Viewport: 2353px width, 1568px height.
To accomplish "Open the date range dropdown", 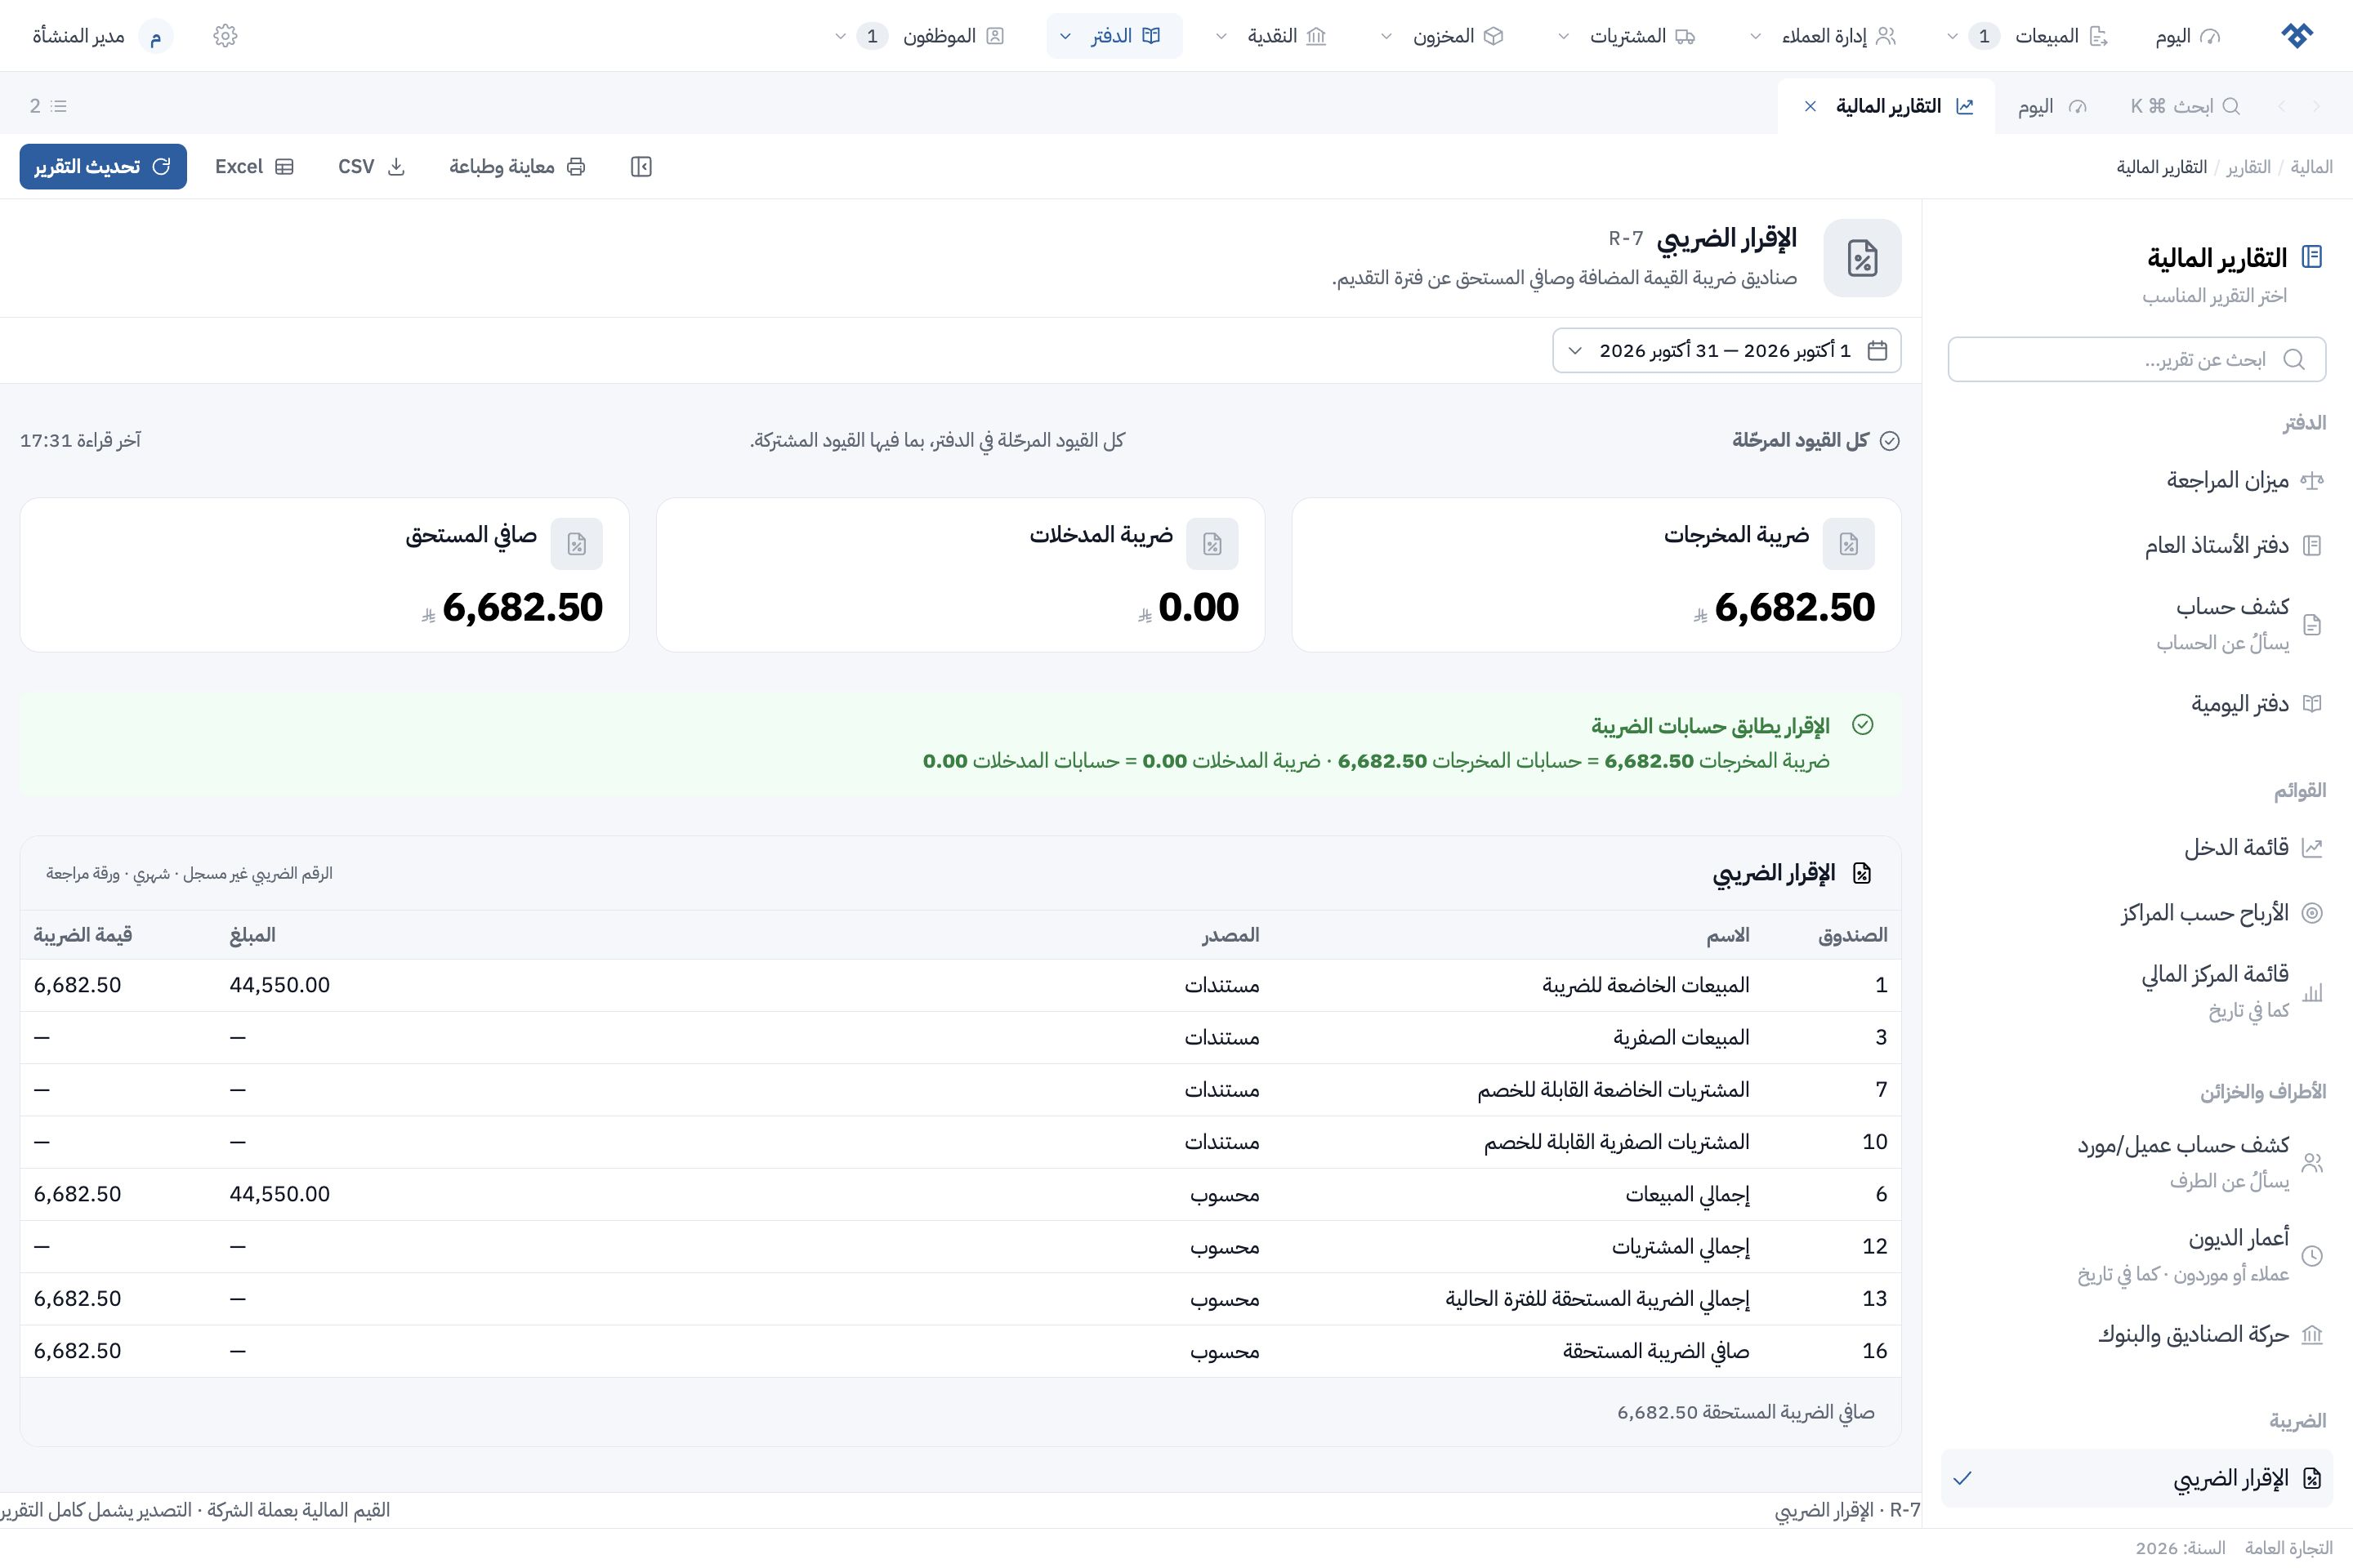I will click(1726, 351).
